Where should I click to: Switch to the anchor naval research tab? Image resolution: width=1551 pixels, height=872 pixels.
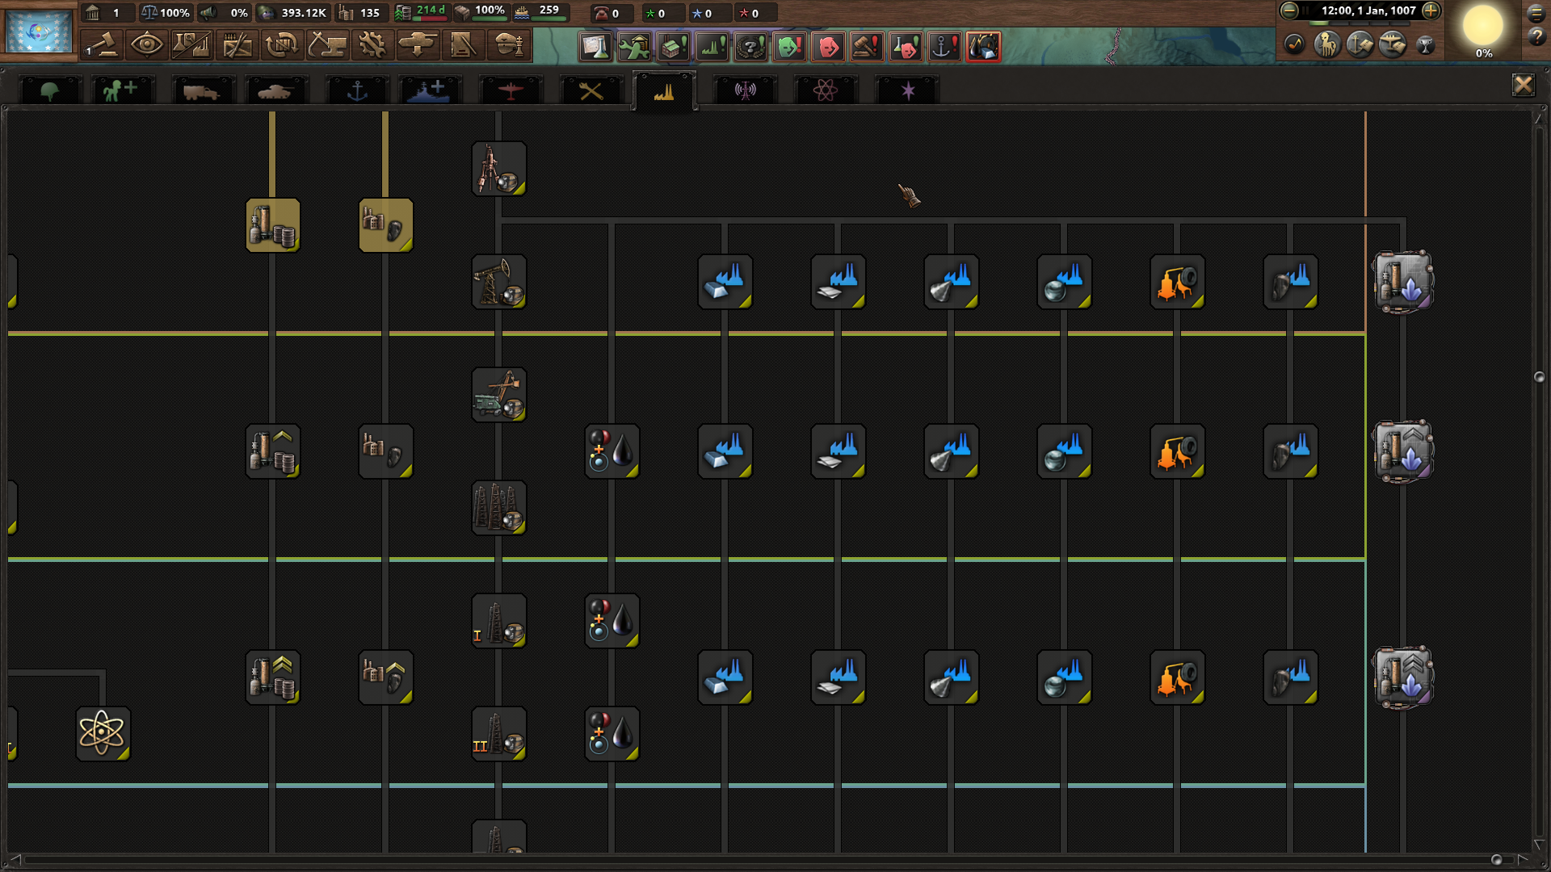click(357, 90)
